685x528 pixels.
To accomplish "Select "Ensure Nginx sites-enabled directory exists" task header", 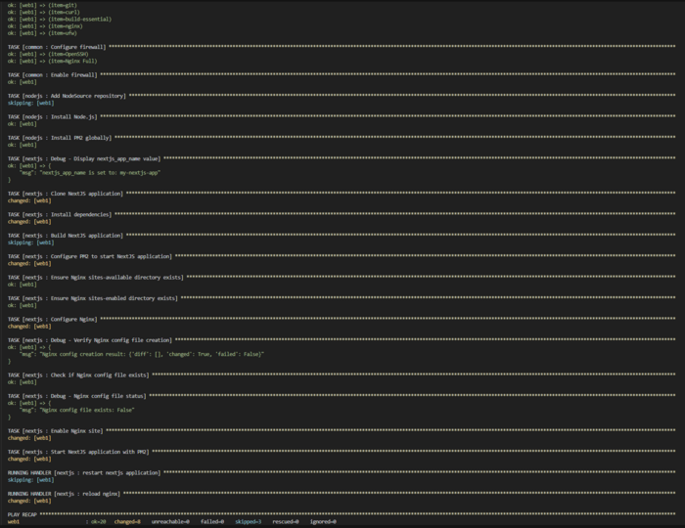I will [93, 298].
